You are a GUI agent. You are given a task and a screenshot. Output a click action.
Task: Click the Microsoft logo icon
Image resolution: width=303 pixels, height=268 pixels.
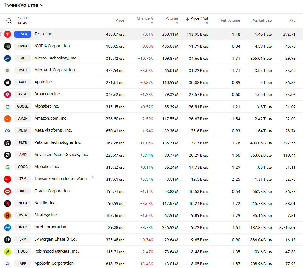click(8, 70)
